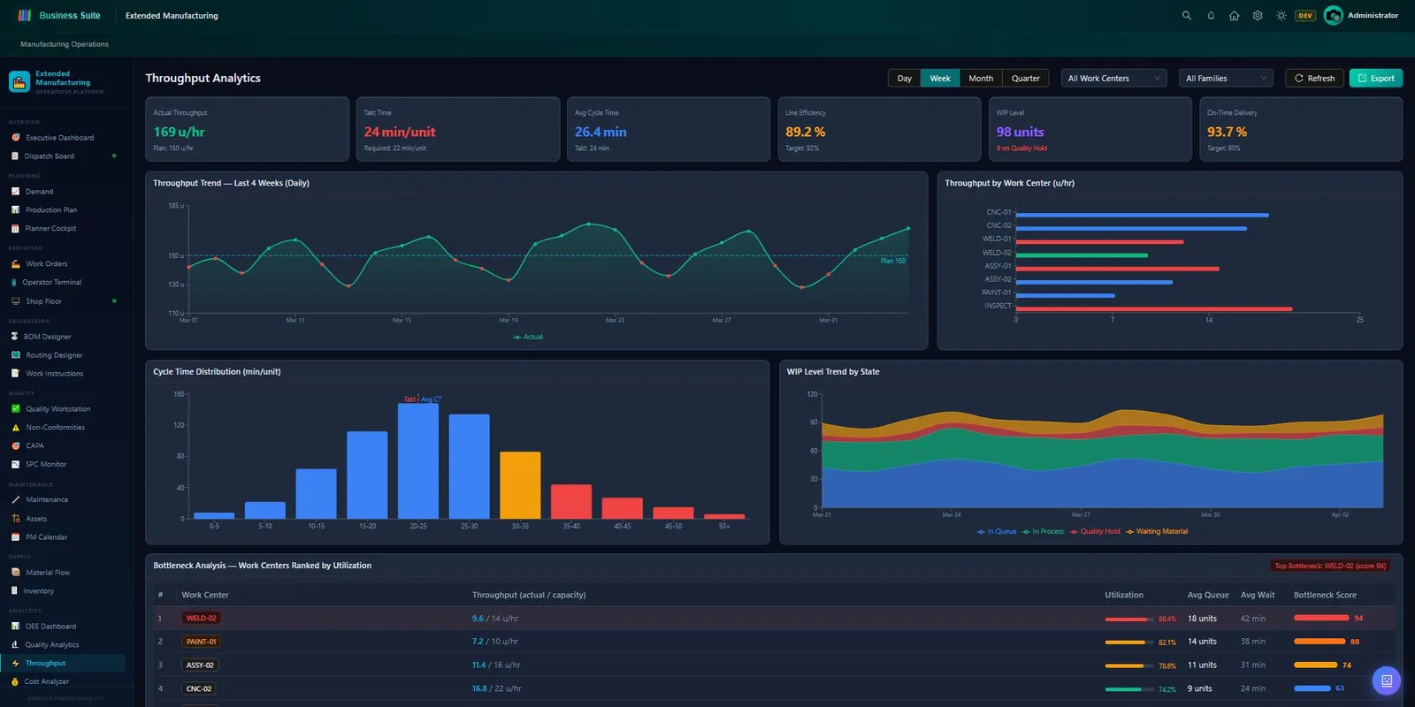Open Manufacturing Operations breadcrumb

coord(65,44)
